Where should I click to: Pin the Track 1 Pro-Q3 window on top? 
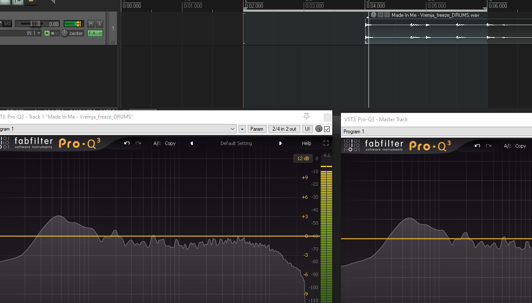coord(306,116)
